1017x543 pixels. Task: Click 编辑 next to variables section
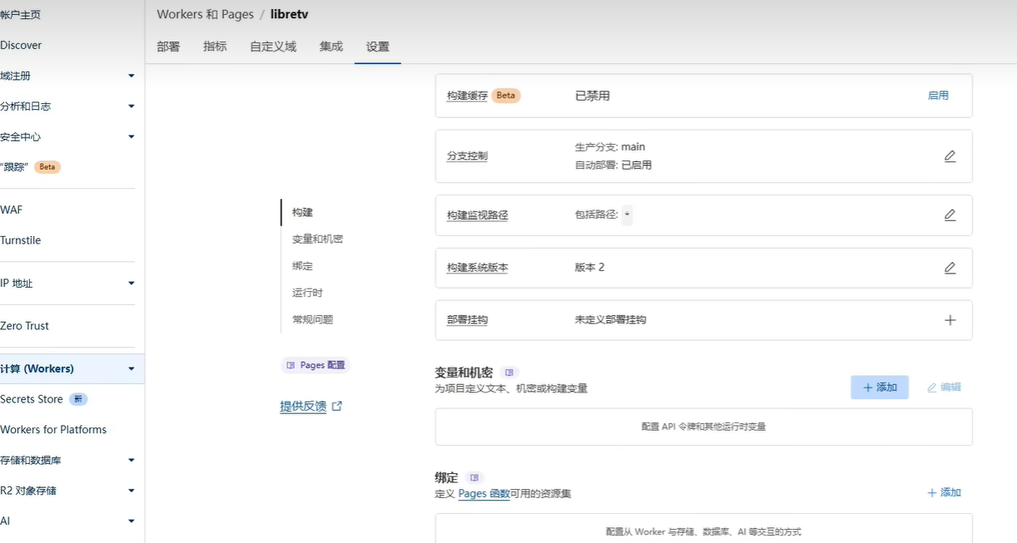[944, 388]
